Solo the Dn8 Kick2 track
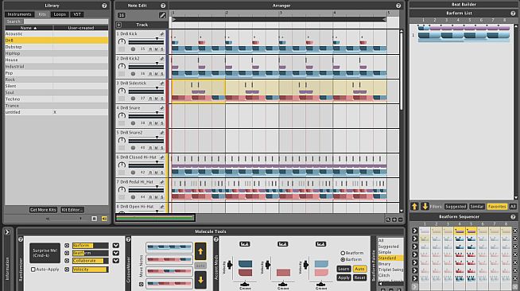The height and width of the screenshot is (291, 520). click(162, 74)
